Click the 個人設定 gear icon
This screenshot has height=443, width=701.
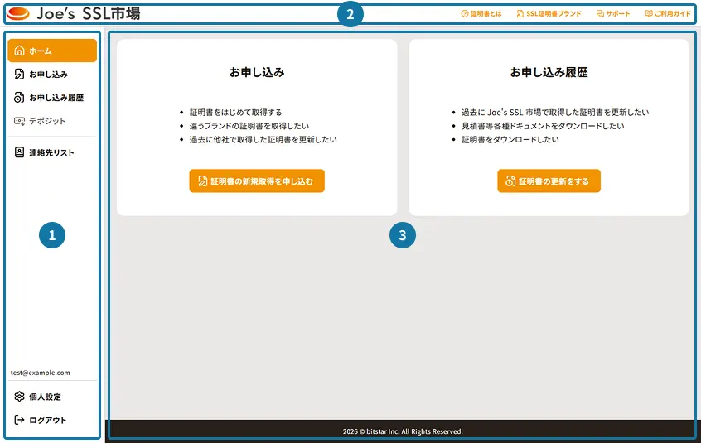click(19, 397)
